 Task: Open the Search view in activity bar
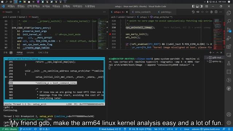coord(229,21)
